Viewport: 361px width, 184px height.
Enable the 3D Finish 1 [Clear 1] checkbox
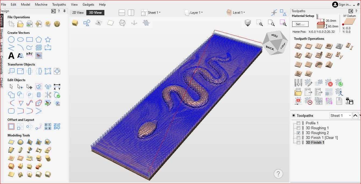point(299,138)
